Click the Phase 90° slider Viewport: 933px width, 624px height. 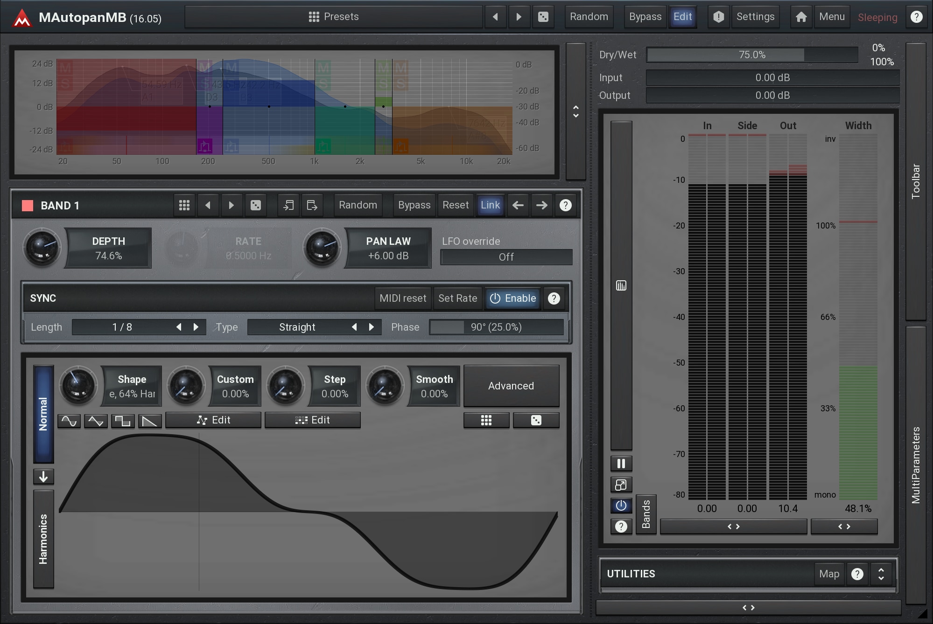pyautogui.click(x=496, y=327)
